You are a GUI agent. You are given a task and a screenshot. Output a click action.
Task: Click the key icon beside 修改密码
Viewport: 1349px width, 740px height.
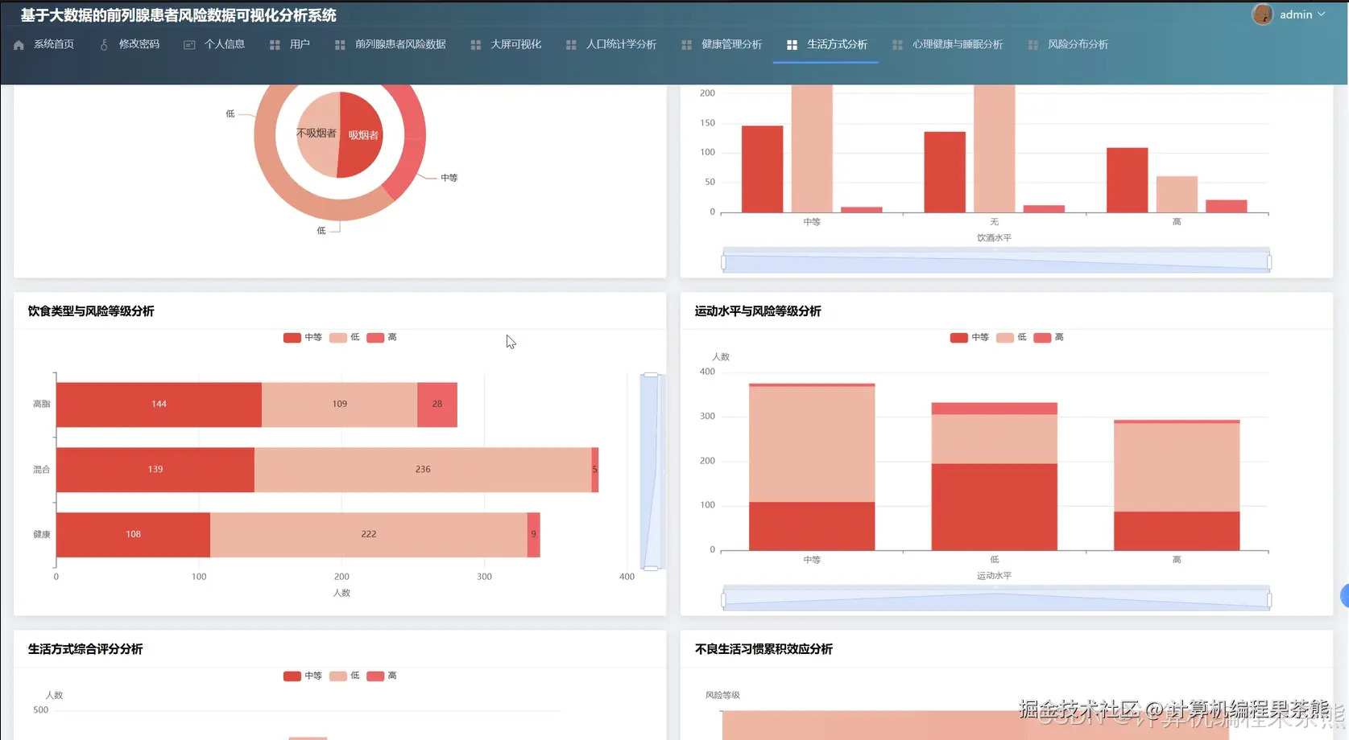(x=104, y=45)
